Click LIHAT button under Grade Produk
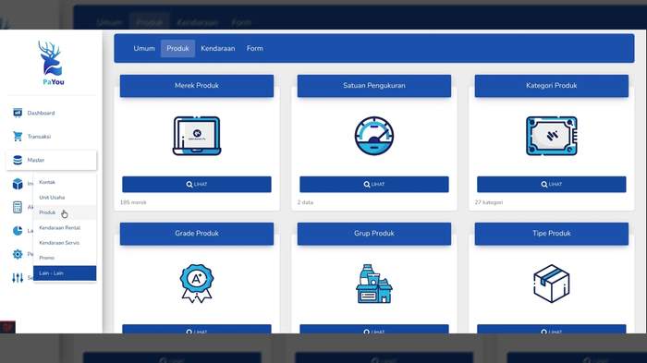This screenshot has width=647, height=363. click(197, 329)
